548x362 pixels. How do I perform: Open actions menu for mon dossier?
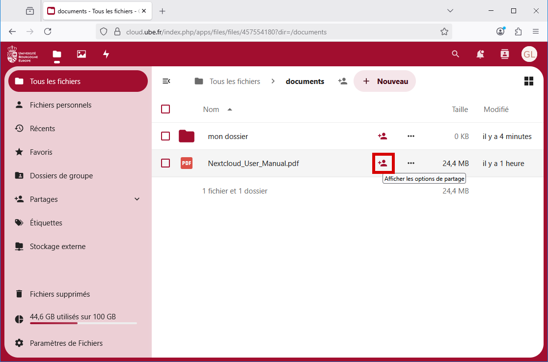click(x=411, y=136)
